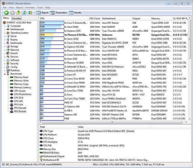Sort by Motherboard column header
Image resolution: width=193 pixels, height=168 pixels.
pos(116,19)
